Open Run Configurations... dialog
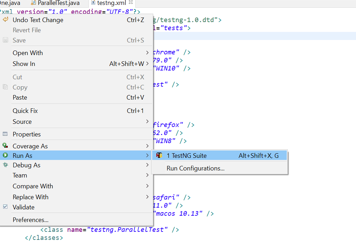Screen dimensions: 356x242 (195, 168)
